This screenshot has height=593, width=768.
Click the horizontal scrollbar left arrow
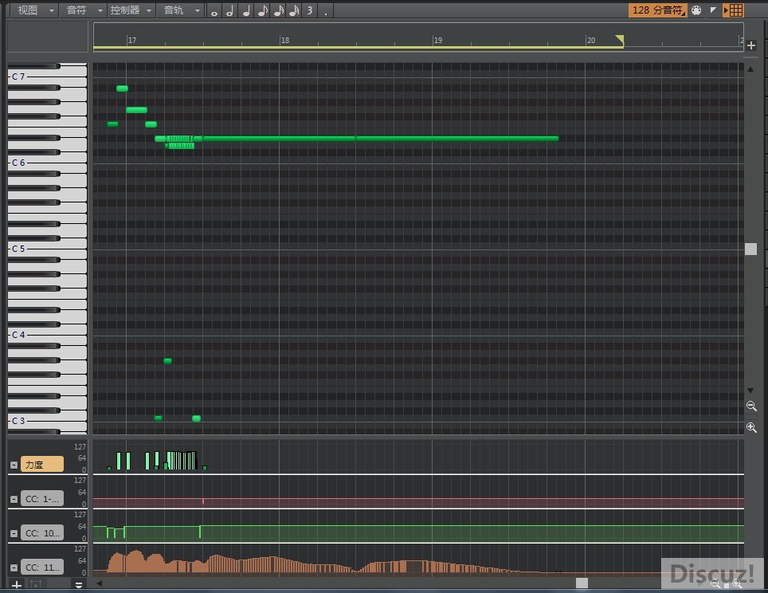100,583
